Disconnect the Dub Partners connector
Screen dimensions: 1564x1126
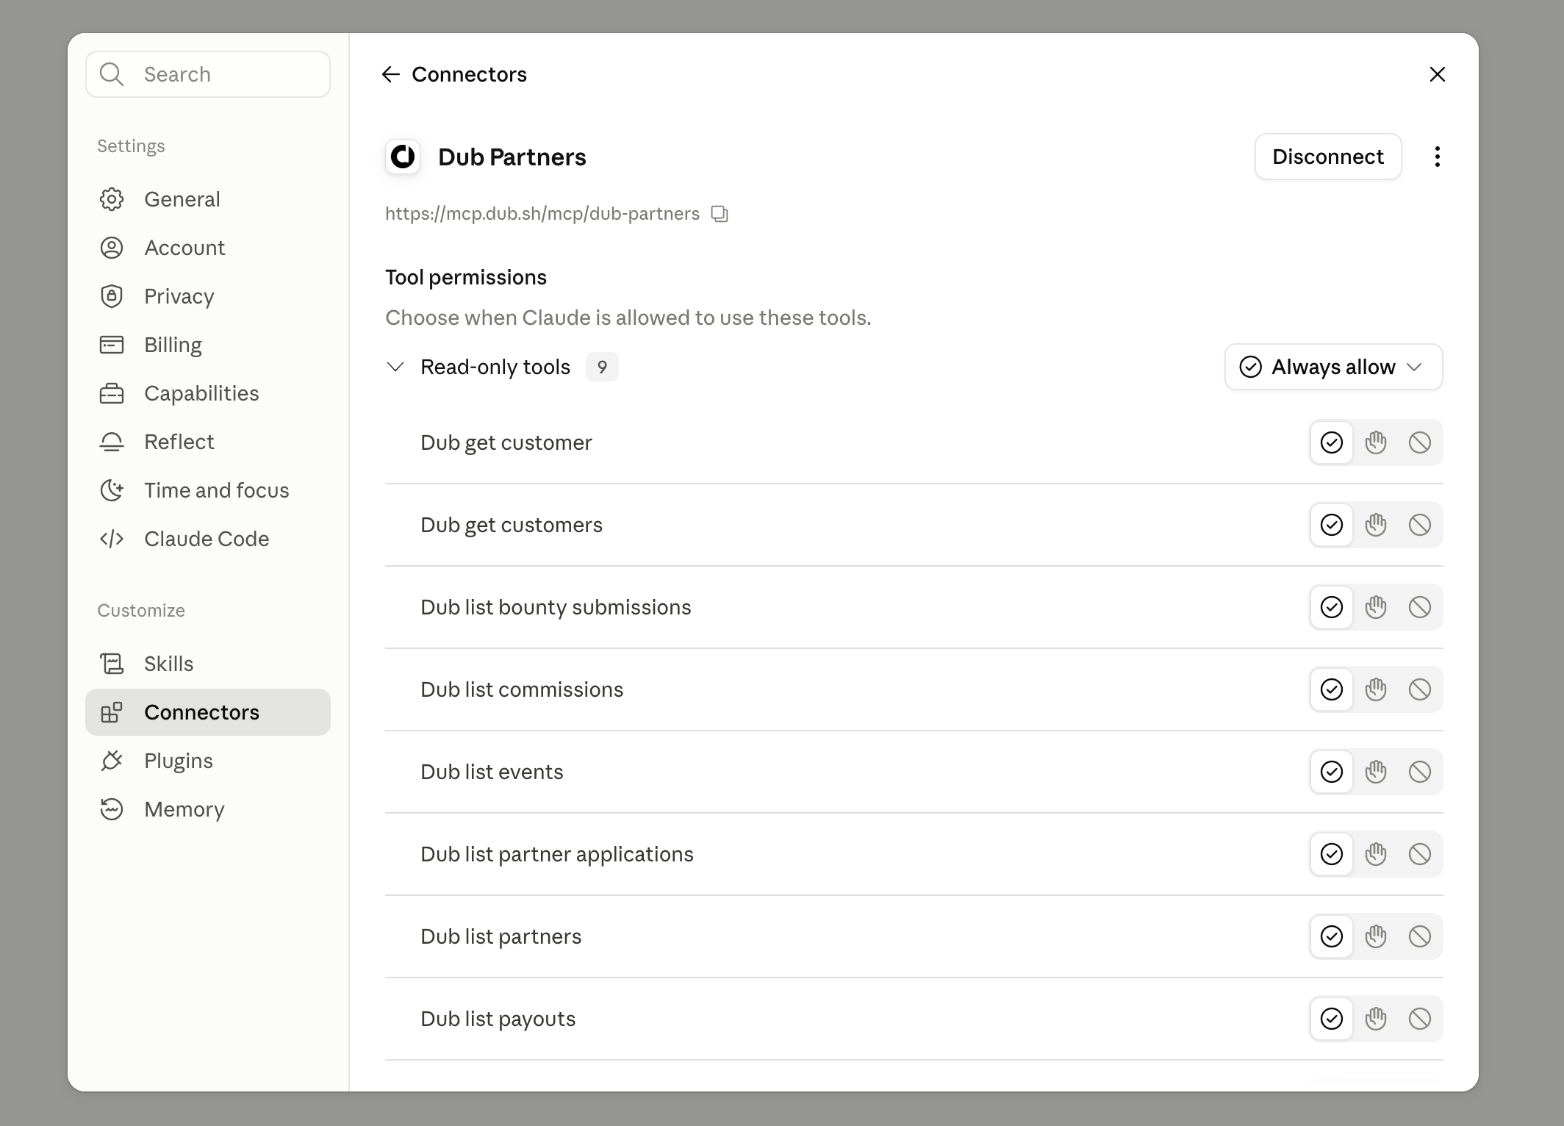point(1327,157)
